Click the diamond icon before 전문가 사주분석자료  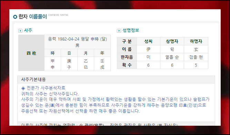(23, 88)
